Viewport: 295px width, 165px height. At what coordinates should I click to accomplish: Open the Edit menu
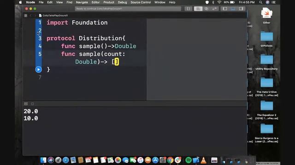(x=50, y=2)
